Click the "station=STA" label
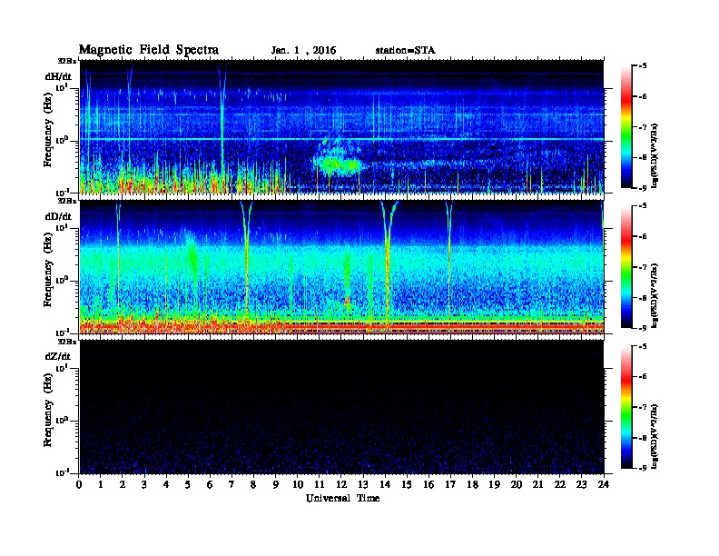The height and width of the screenshot is (556, 719). click(406, 51)
